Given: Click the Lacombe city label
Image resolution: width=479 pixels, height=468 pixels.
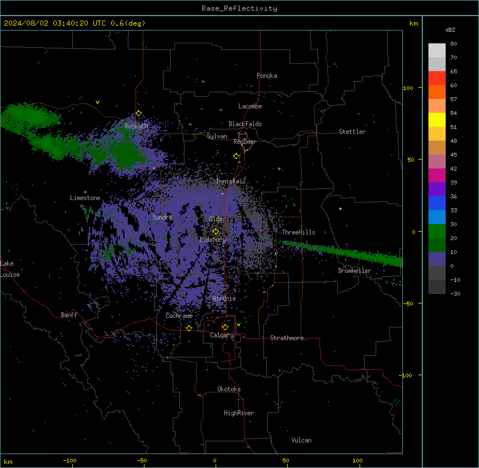Looking at the screenshot, I should click(250, 106).
